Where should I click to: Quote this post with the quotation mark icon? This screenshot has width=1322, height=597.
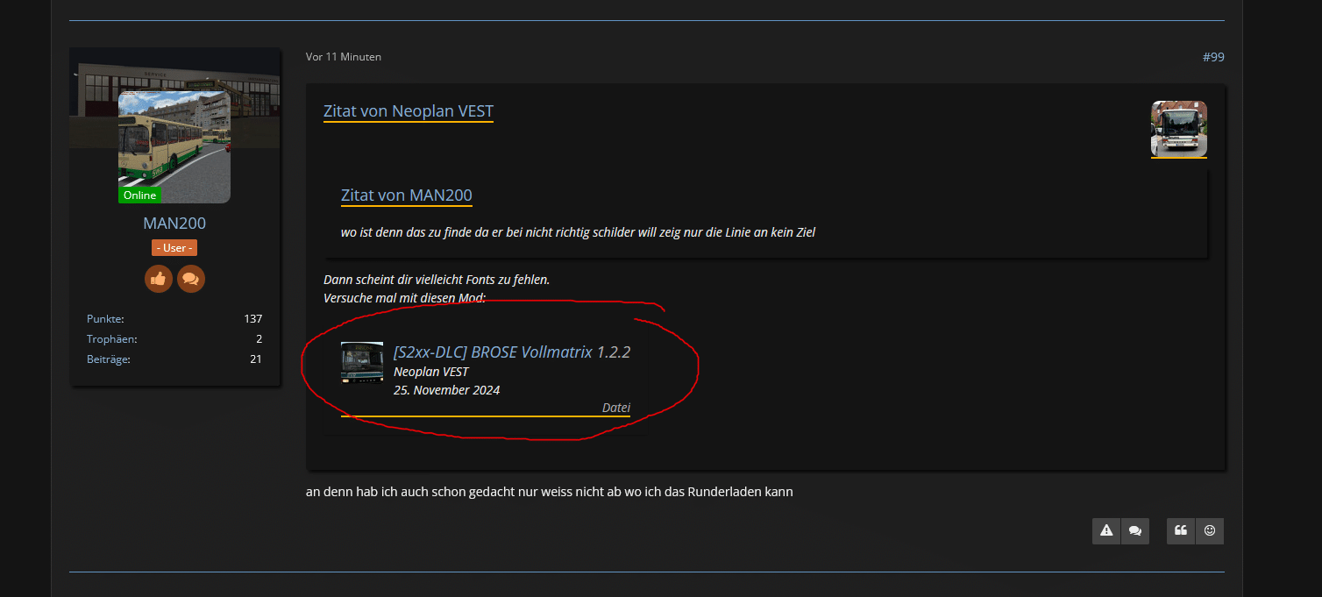click(x=1181, y=530)
